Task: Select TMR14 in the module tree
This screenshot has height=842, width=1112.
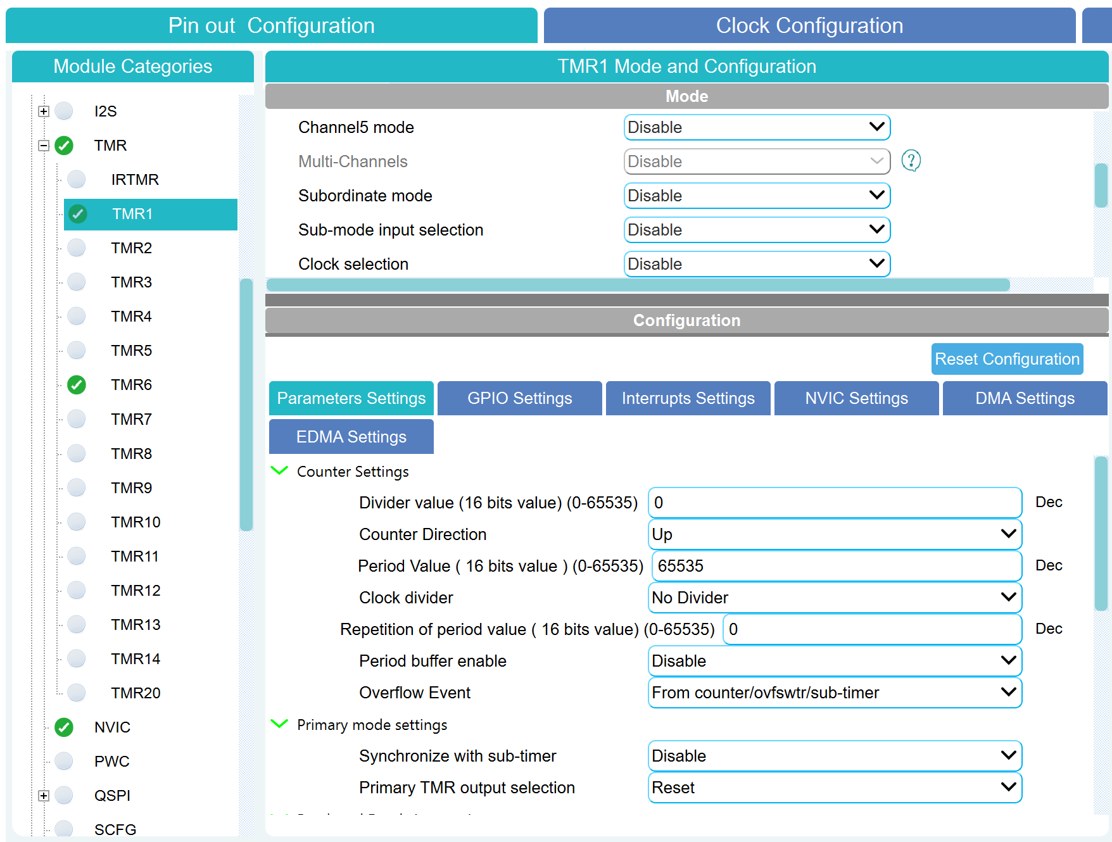Action: [136, 659]
